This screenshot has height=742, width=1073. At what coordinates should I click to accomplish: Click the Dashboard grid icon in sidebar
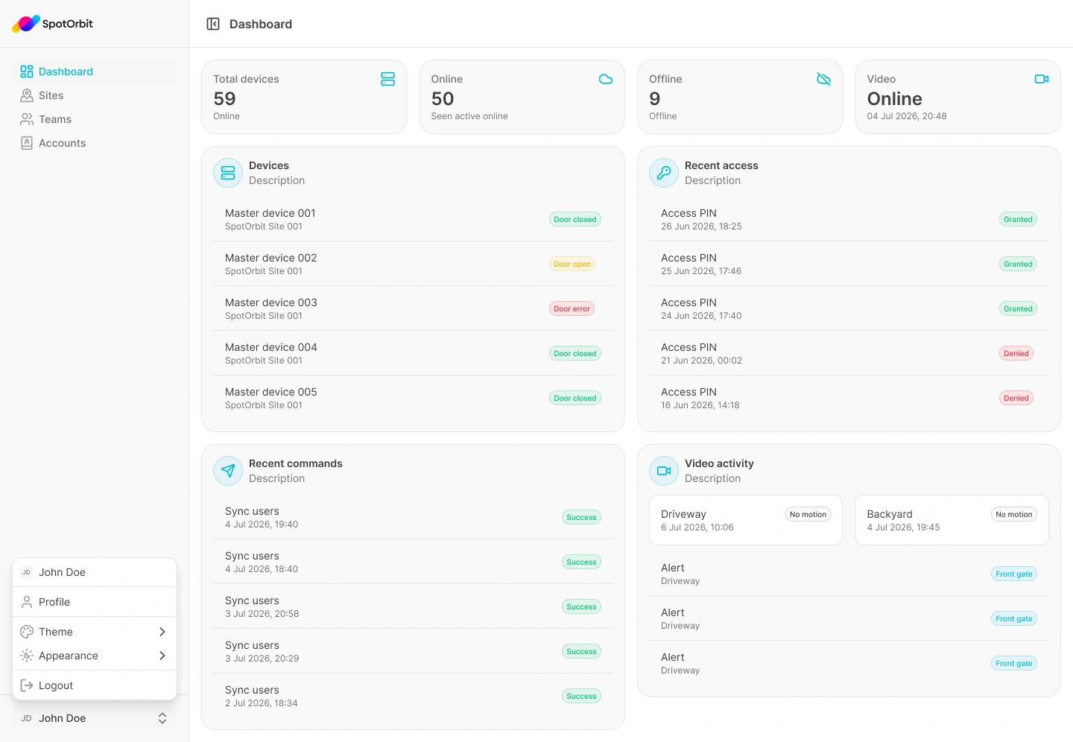27,72
